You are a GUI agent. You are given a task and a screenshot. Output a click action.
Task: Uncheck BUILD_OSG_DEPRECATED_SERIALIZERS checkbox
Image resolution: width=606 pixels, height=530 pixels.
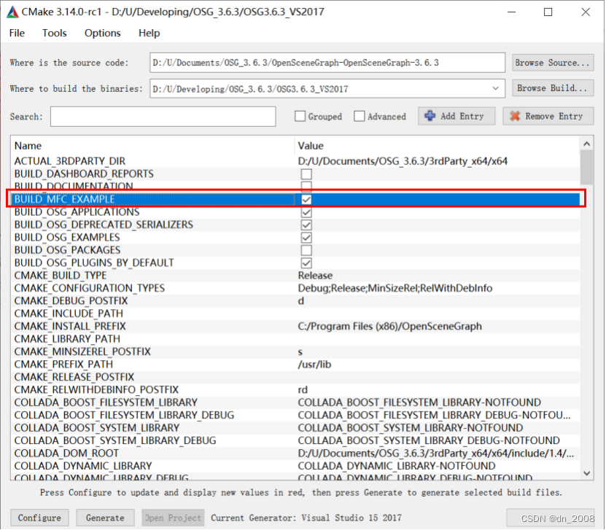pyautogui.click(x=306, y=225)
